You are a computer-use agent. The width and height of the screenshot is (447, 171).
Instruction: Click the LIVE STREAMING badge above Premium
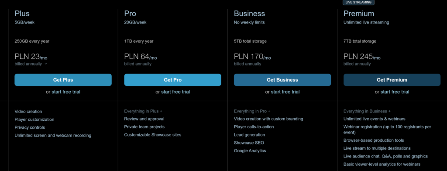click(358, 2)
